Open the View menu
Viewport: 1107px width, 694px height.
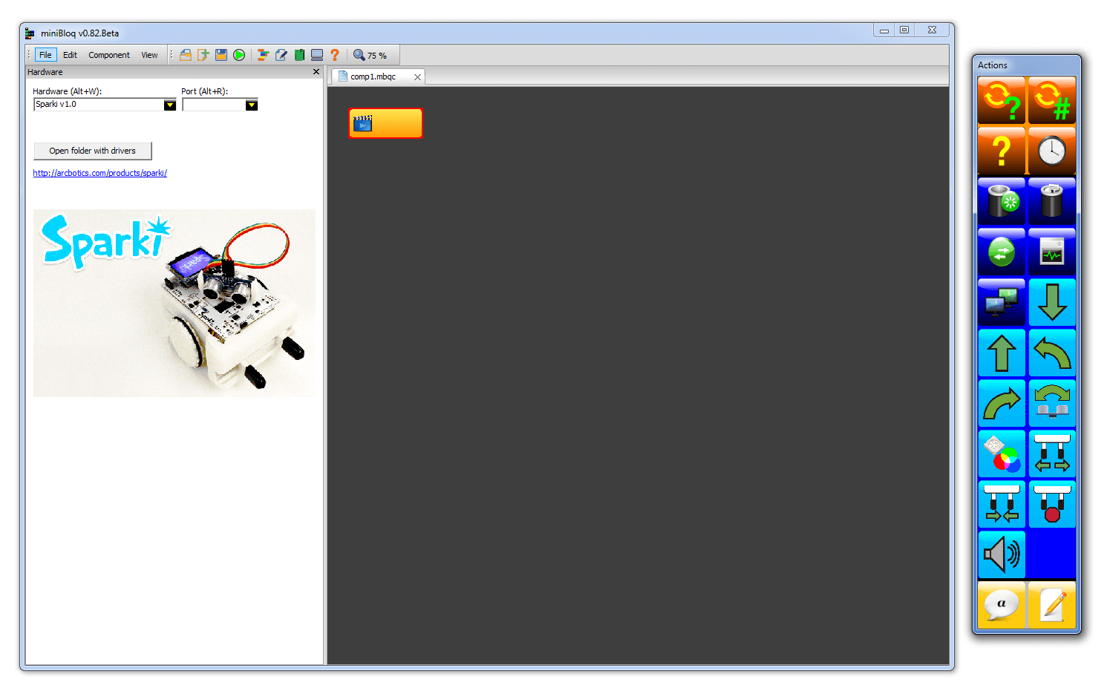coord(149,55)
